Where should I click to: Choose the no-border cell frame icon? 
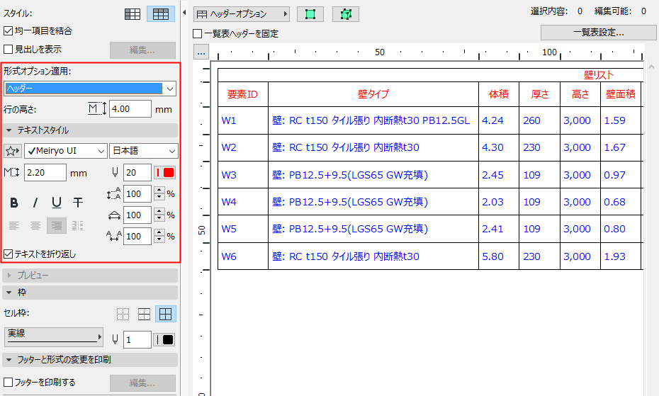point(123,314)
